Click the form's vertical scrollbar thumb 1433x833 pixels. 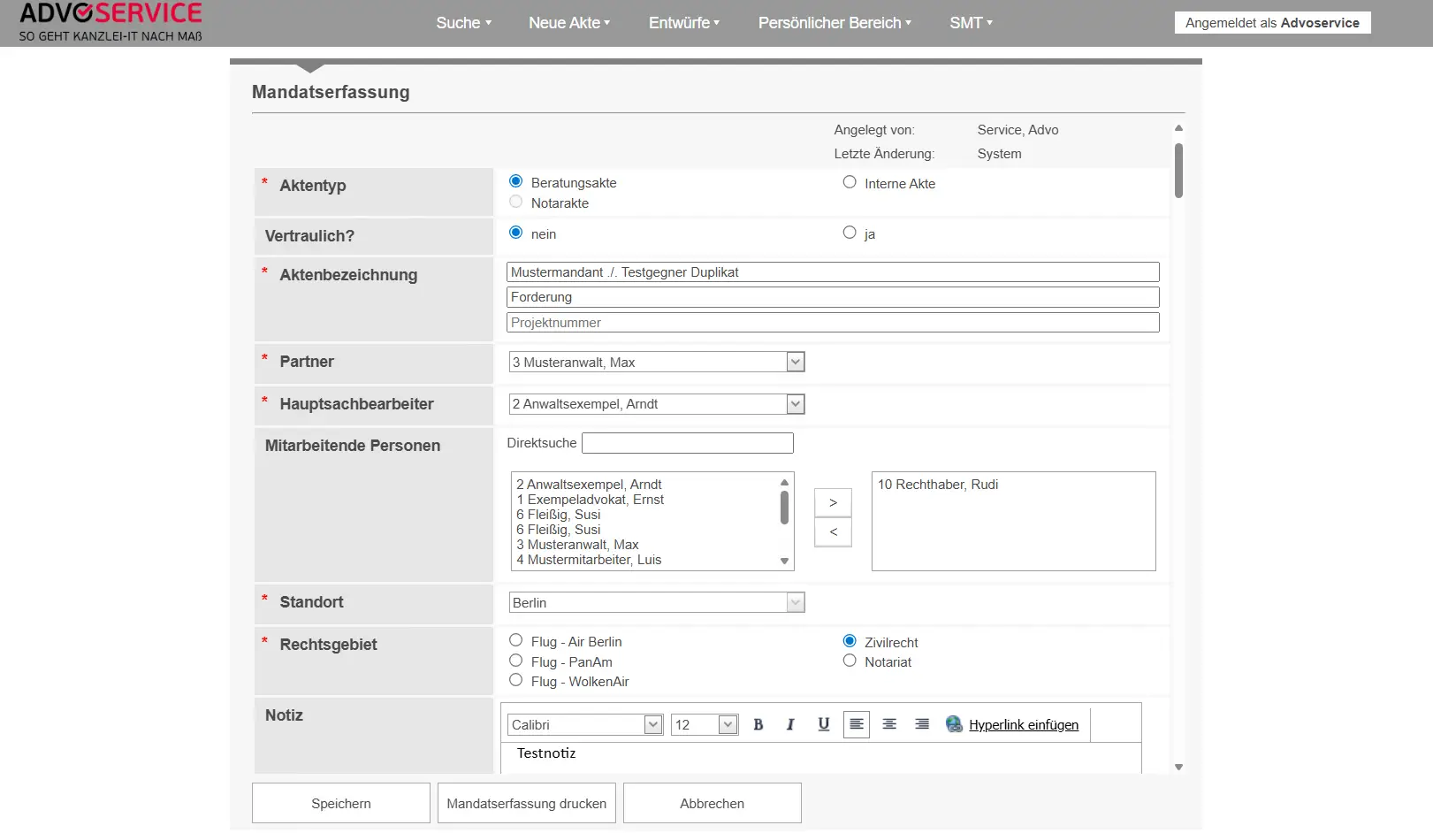1178,170
